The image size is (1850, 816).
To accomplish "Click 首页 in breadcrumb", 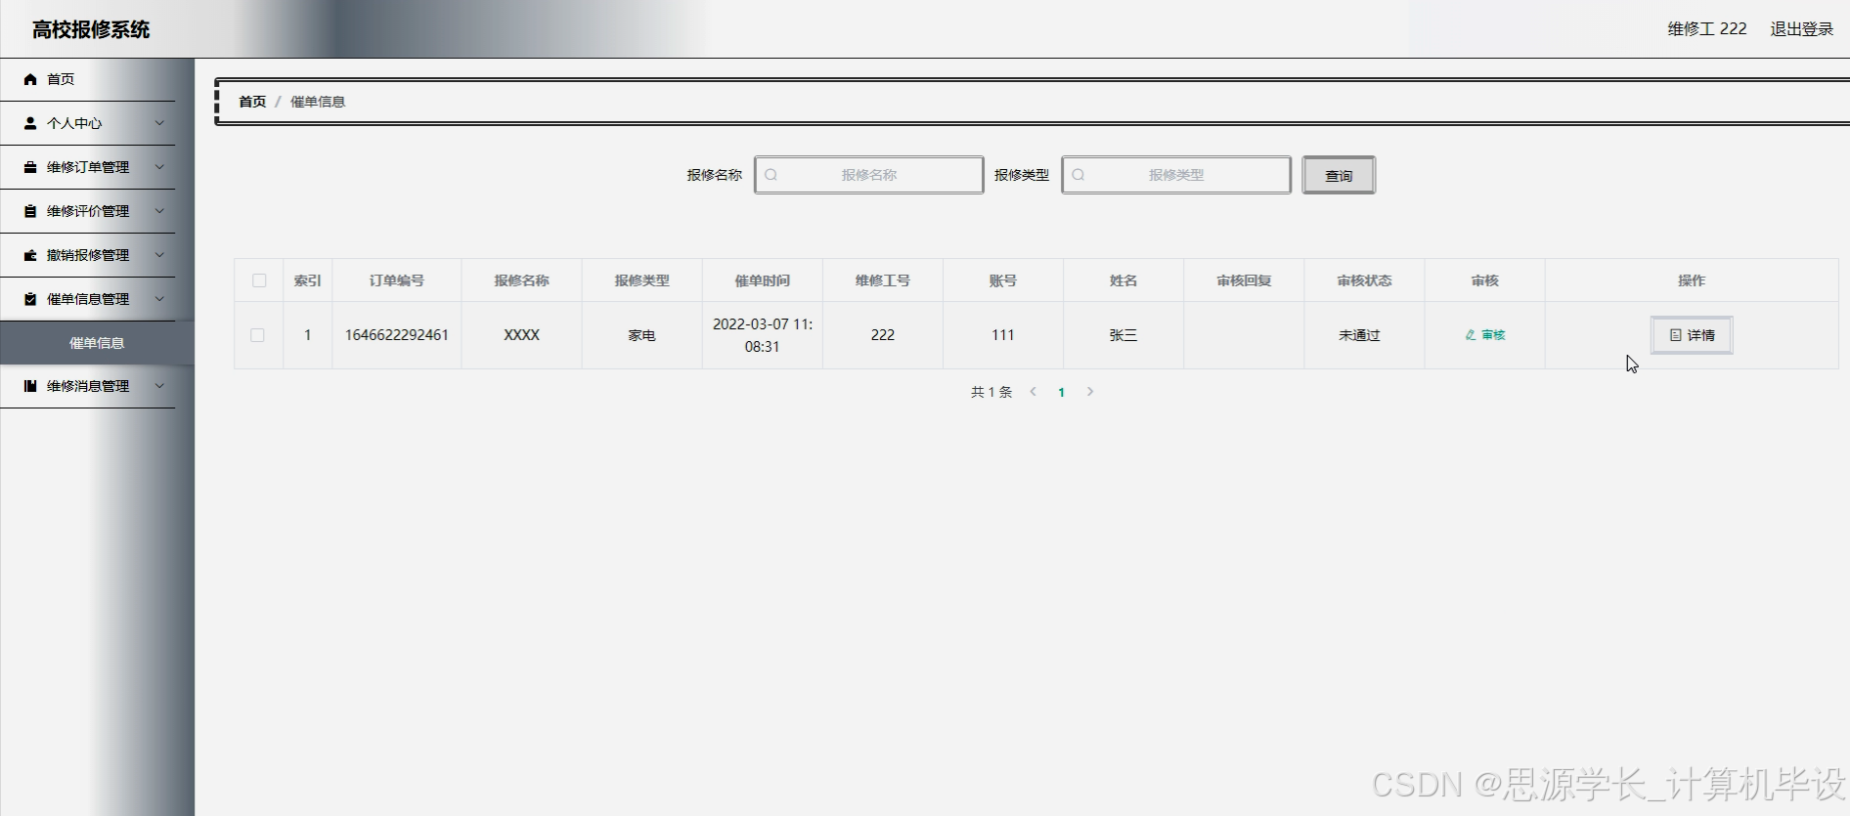I will tap(252, 102).
